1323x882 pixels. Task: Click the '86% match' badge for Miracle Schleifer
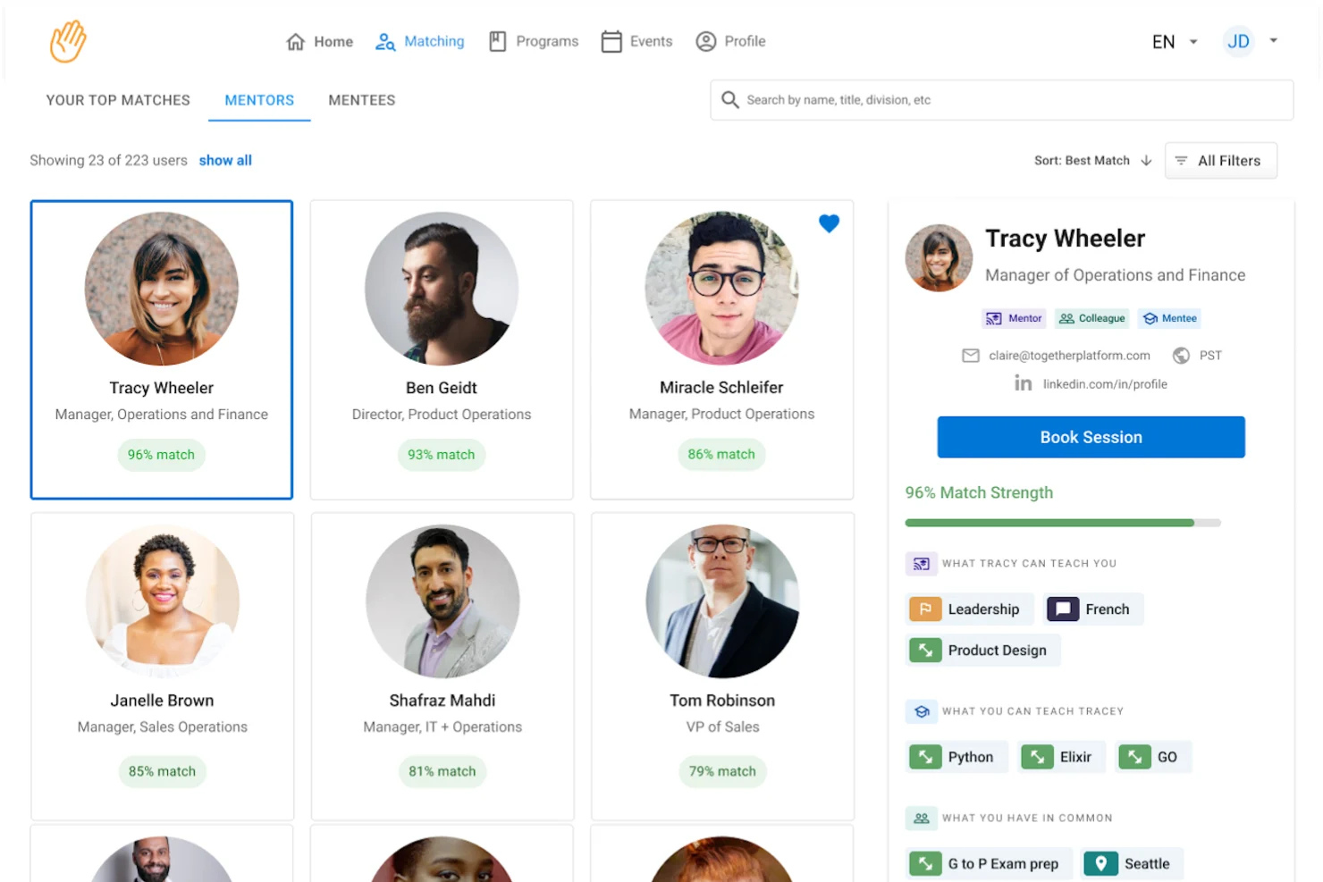pos(721,454)
